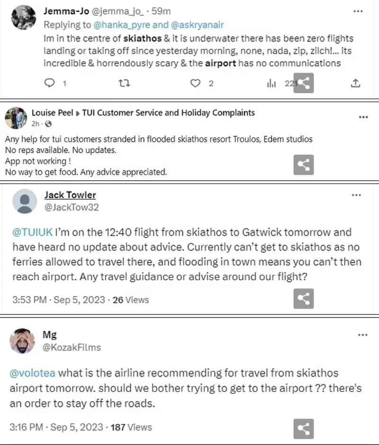Click upload share icon on Jemma-Jo's tweet
The width and height of the screenshot is (379, 445).
355,83
